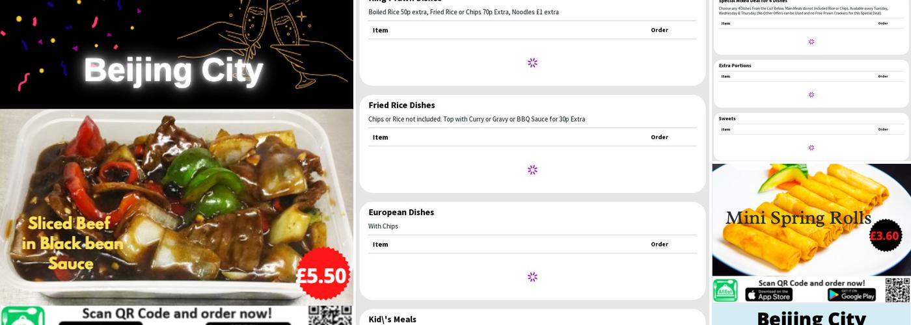Click the QR code under the beef photo
Screen dimensions: 911x325
(330, 315)
